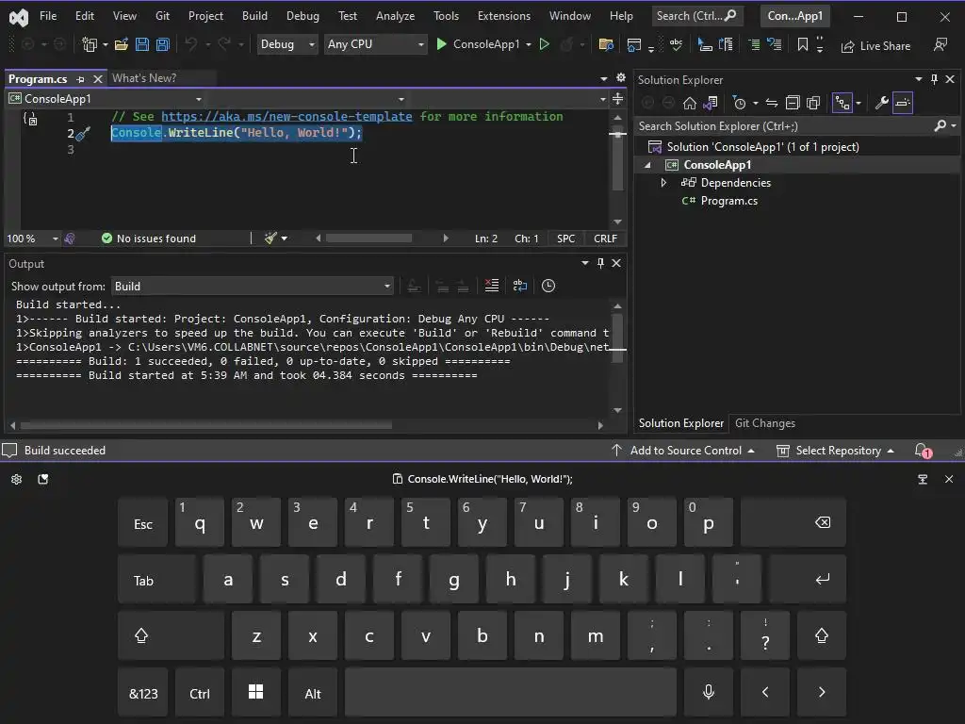
Task: Click the editor horizontal scrollbar thumb
Action: pyautogui.click(x=368, y=239)
